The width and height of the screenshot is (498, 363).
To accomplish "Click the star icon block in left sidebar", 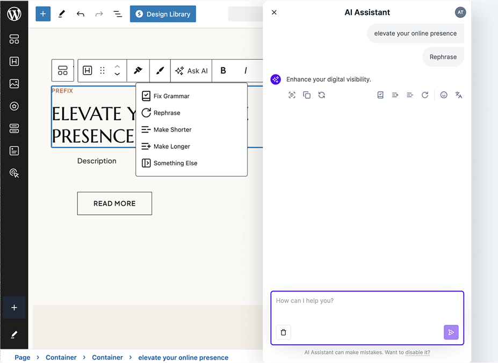I will (14, 106).
